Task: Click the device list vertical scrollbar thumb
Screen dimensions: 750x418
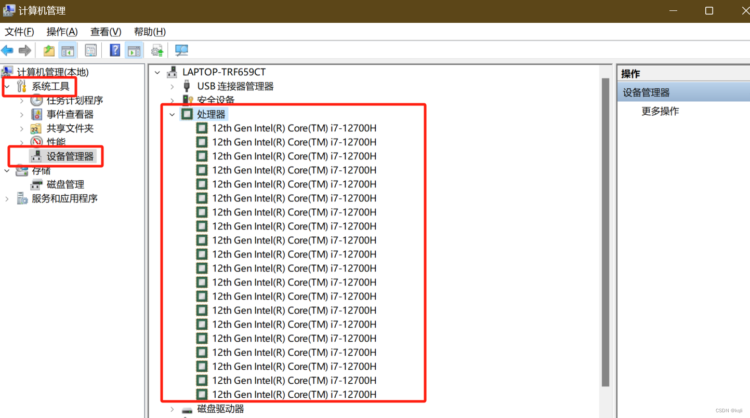Action: (605, 233)
